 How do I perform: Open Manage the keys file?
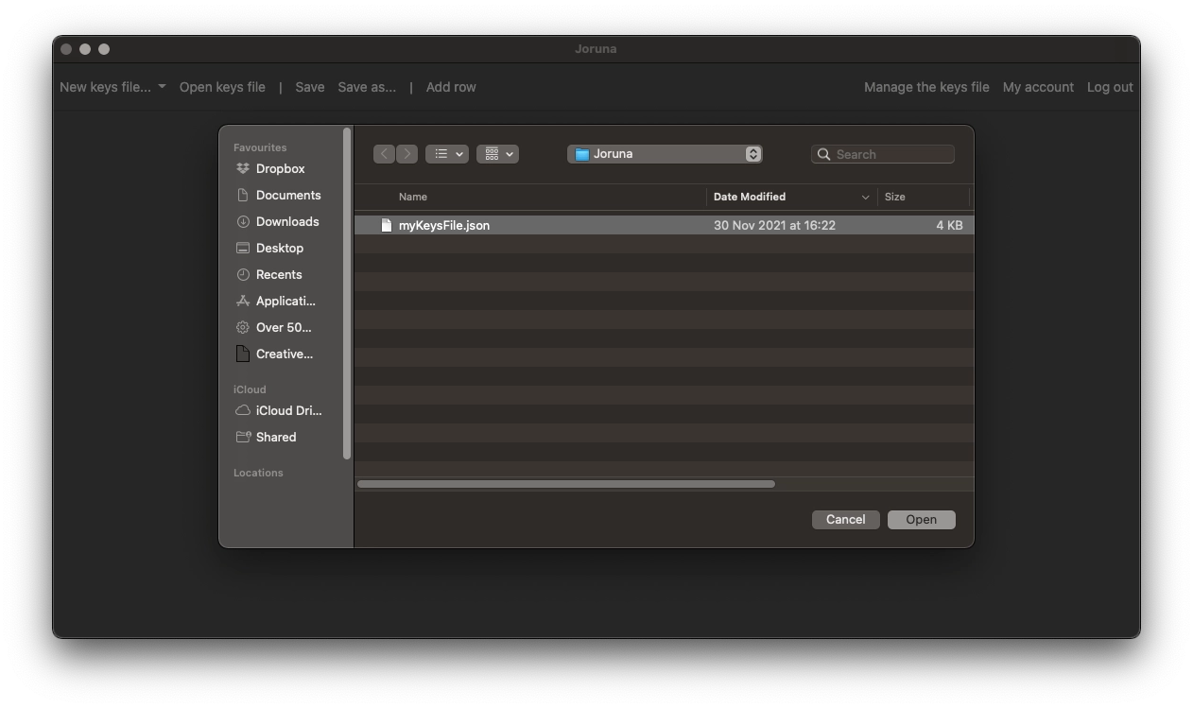coord(926,87)
